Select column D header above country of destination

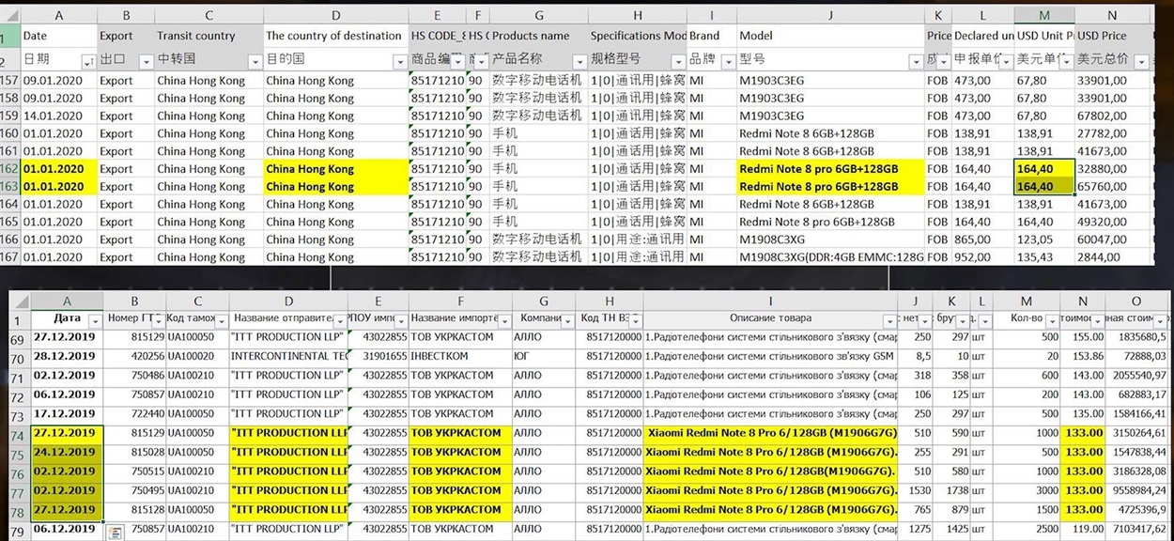tap(336, 16)
